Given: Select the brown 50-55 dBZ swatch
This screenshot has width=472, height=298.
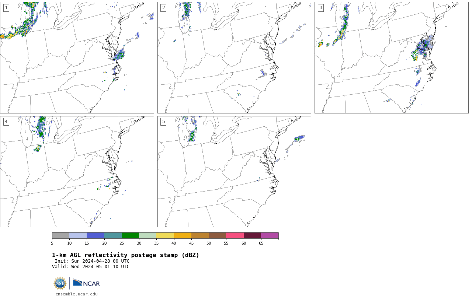Looking at the screenshot, I should [218, 236].
